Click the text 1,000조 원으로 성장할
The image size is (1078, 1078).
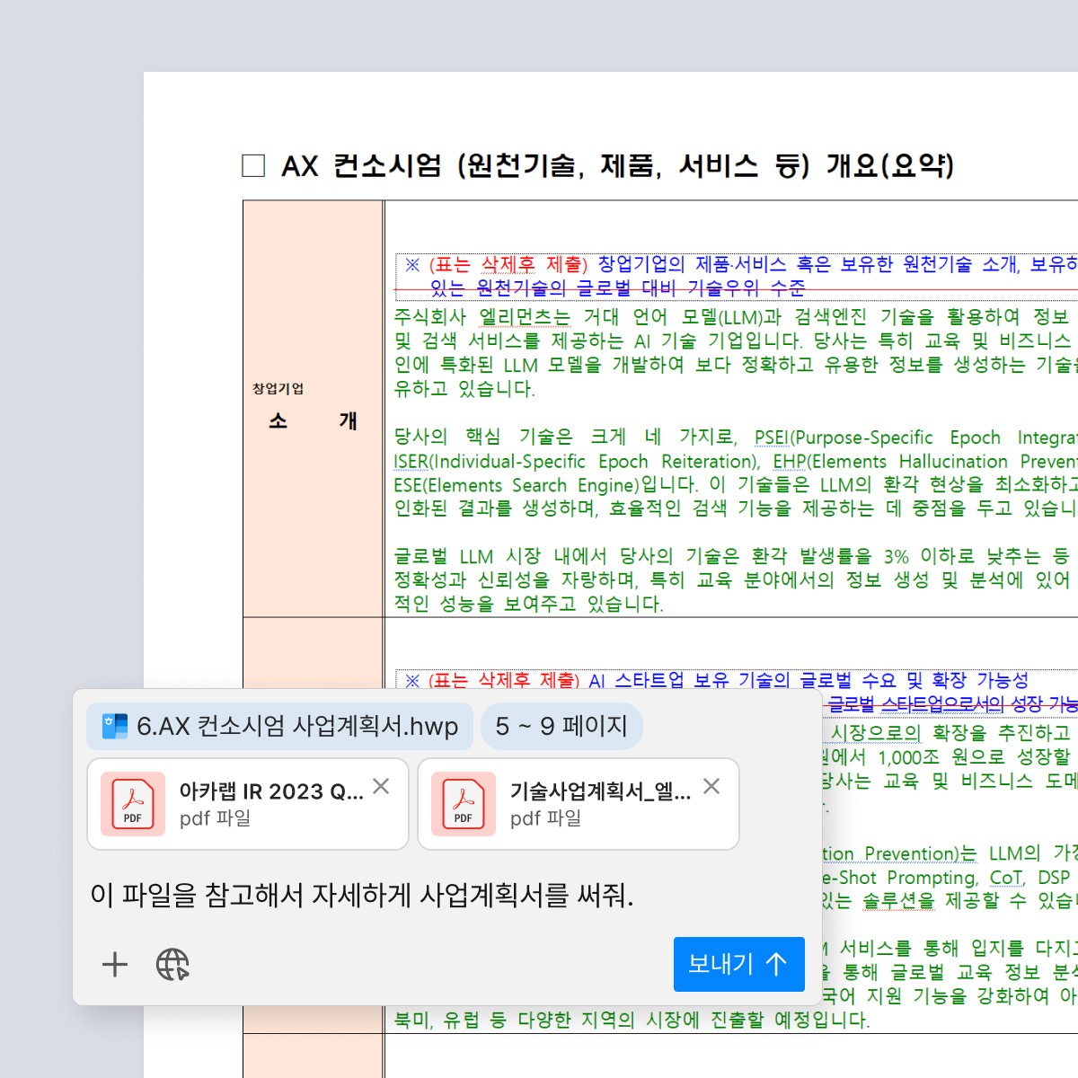pos(974,756)
